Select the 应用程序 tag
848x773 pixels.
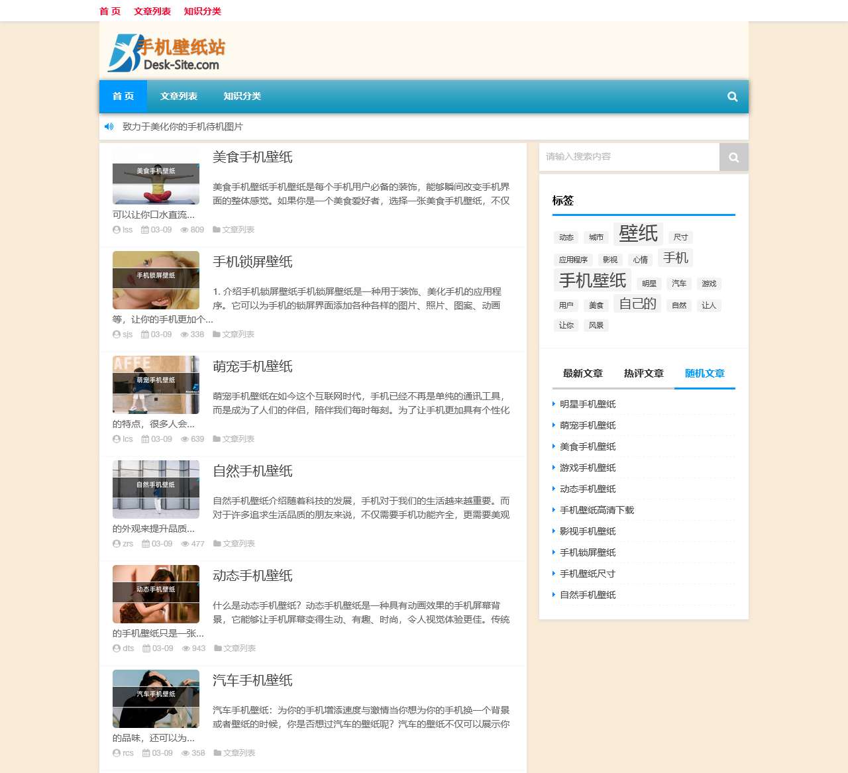pos(573,260)
